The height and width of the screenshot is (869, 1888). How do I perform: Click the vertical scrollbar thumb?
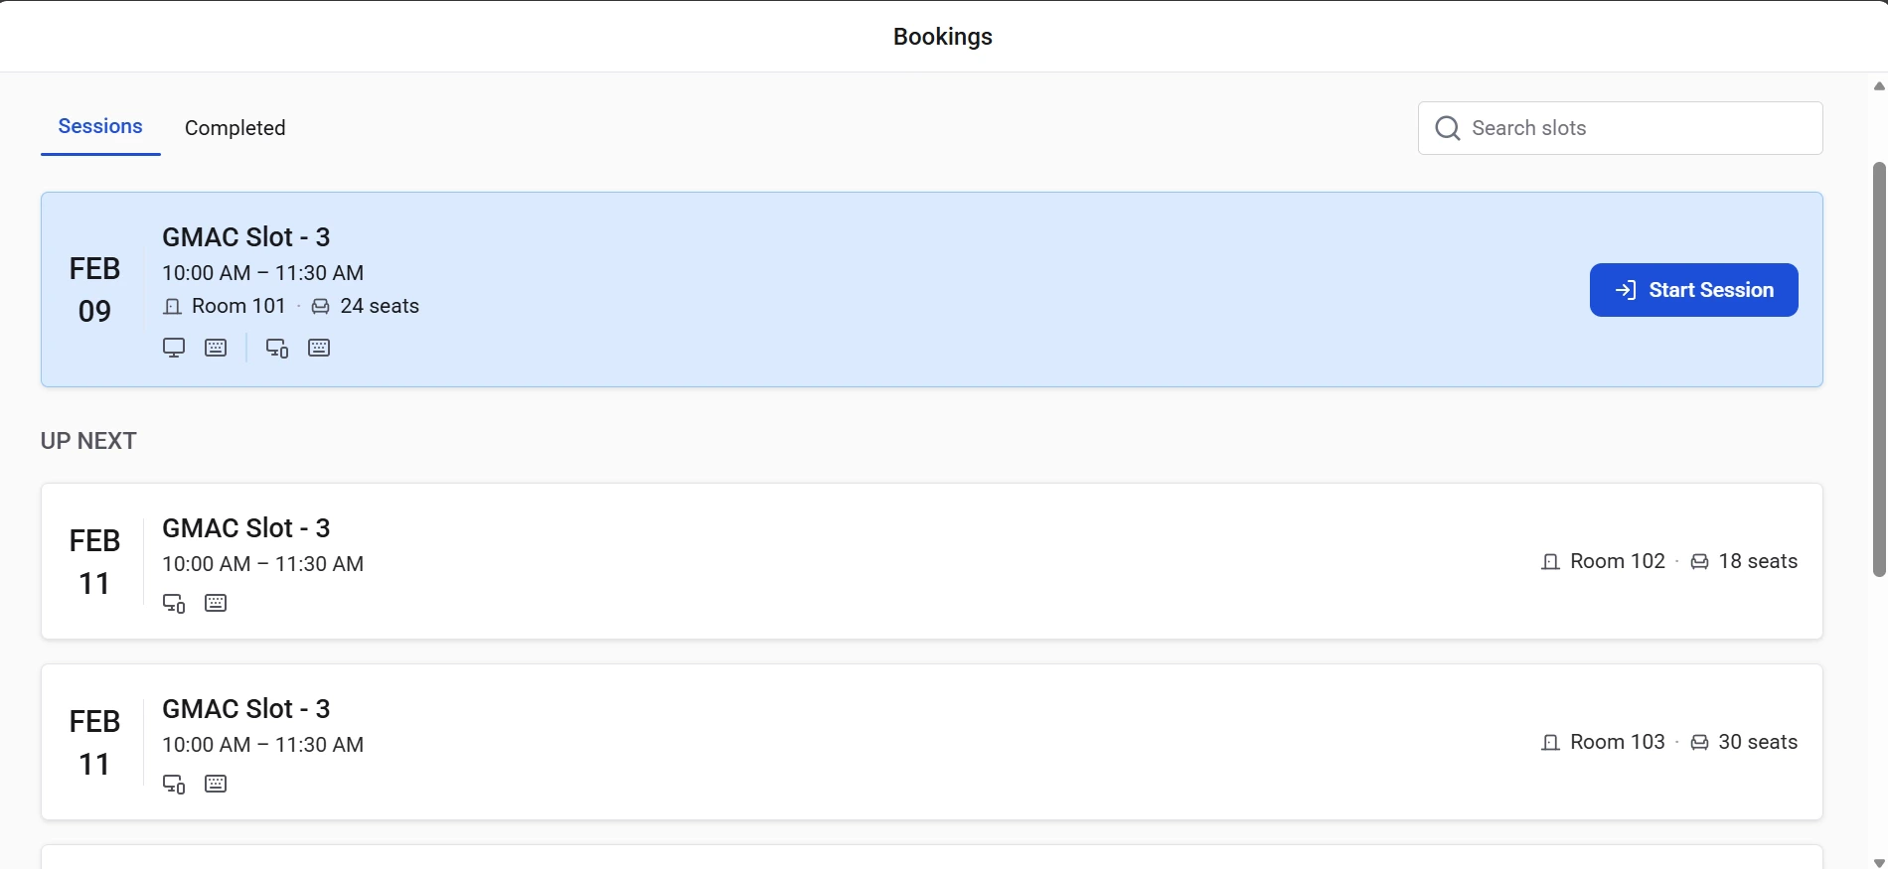pos(1879,368)
